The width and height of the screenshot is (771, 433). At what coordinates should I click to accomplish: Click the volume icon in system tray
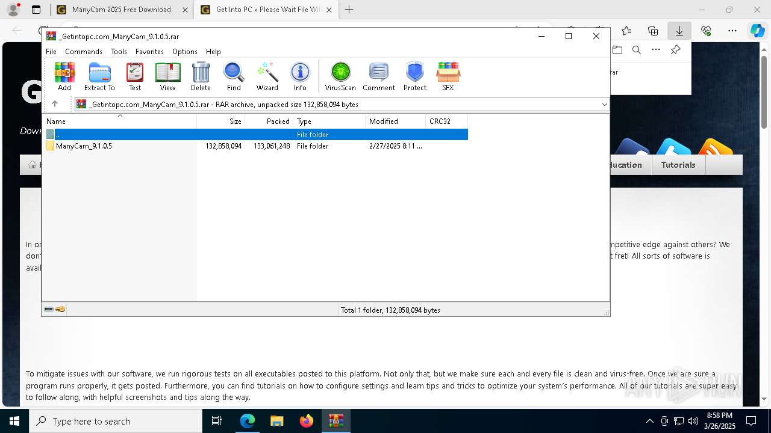[x=693, y=421]
